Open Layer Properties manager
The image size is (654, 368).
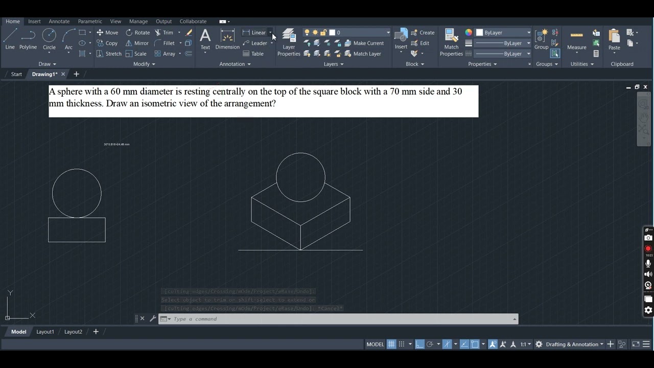(x=289, y=42)
